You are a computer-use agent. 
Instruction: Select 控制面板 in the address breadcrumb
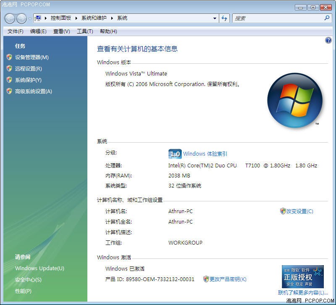61,18
